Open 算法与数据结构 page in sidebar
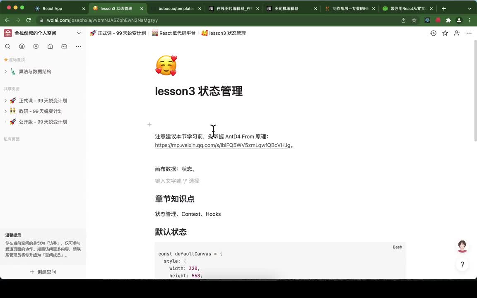The width and height of the screenshot is (477, 298). pos(35,72)
